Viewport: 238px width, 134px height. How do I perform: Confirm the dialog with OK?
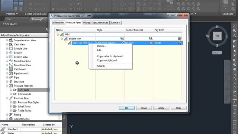coord(126,108)
